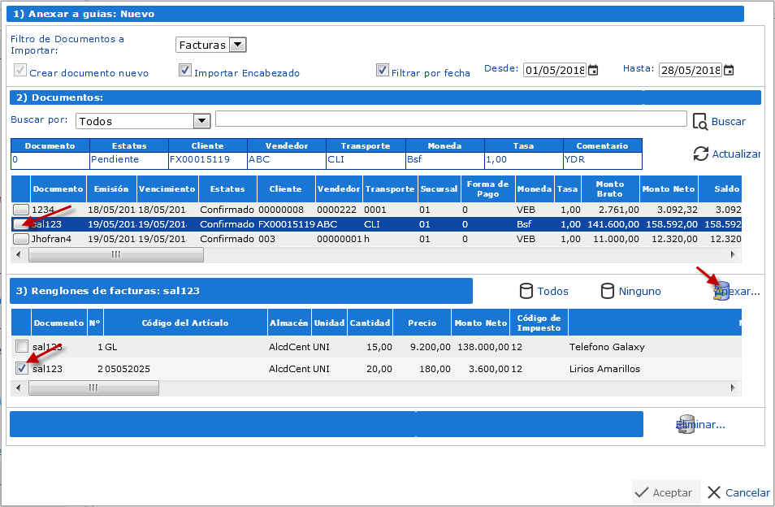Open the Facturas document filter dropdown
This screenshot has width=775, height=507.
pos(237,45)
